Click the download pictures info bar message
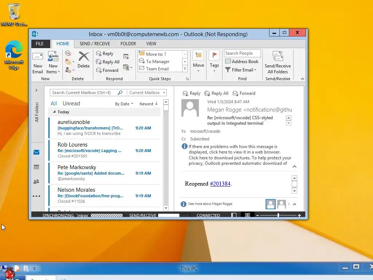 (x=240, y=160)
